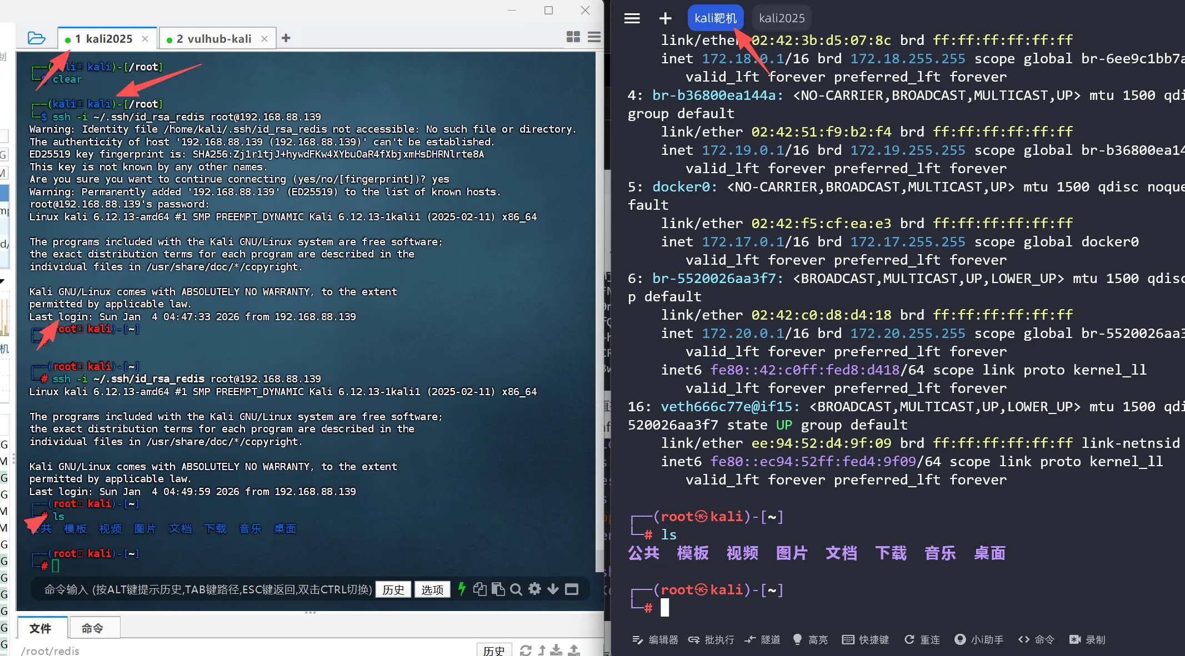This screenshot has width=1185, height=656.
Task: Switch to the 2 vulhub-kali tab
Action: (x=213, y=39)
